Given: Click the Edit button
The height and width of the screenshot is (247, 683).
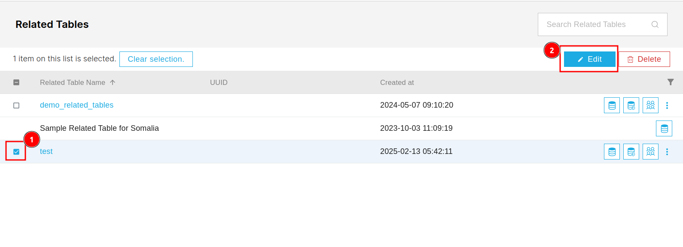Looking at the screenshot, I should pyautogui.click(x=590, y=59).
